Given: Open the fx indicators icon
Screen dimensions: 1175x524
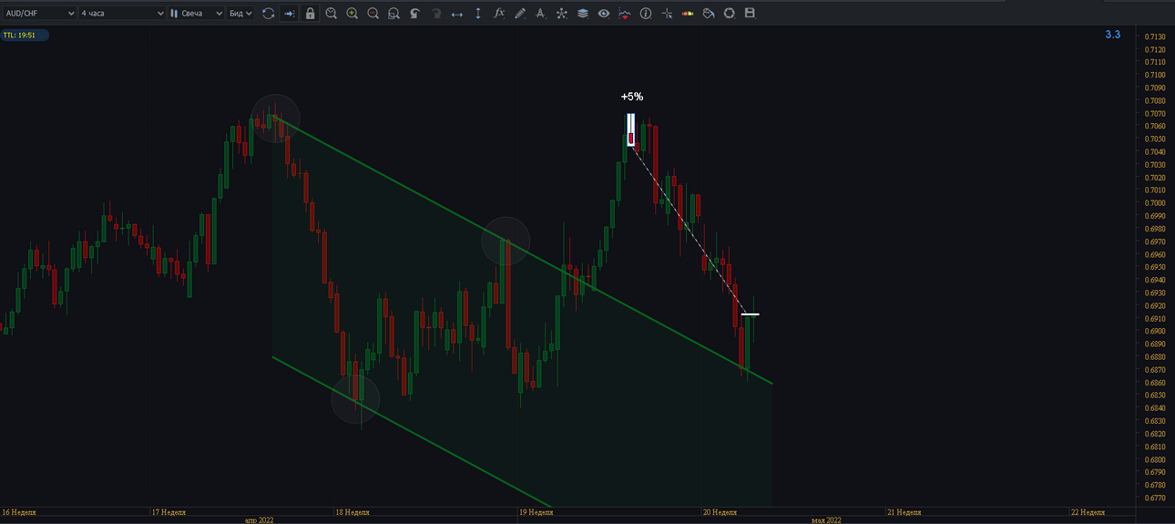Looking at the screenshot, I should [x=498, y=14].
